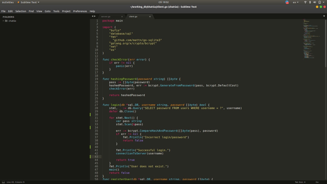Click the previous tab arrow icon
The height and width of the screenshot is (184, 327).
click(92, 16)
